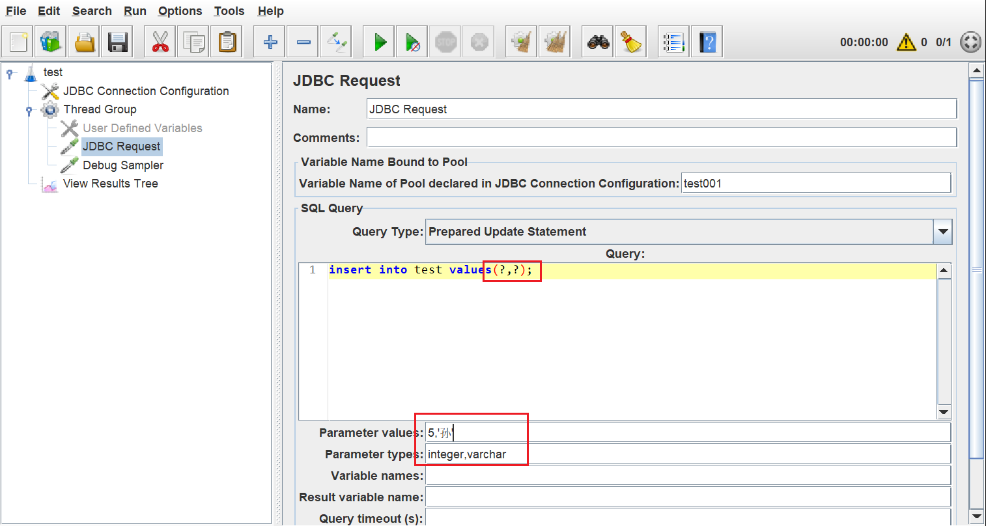The image size is (986, 526).
Task: Click main panel scroll-up arrow
Action: [x=976, y=70]
